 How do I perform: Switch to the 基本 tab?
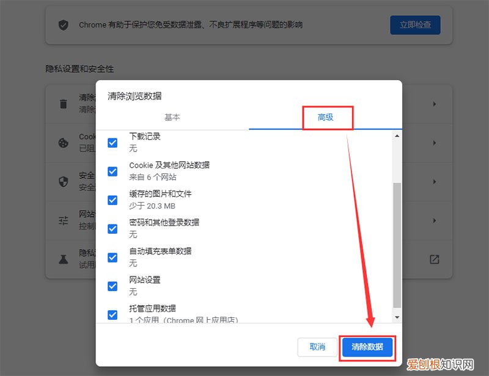coord(172,118)
